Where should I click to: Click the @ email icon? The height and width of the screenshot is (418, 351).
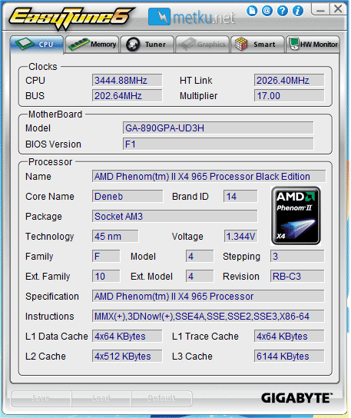[x=267, y=11]
